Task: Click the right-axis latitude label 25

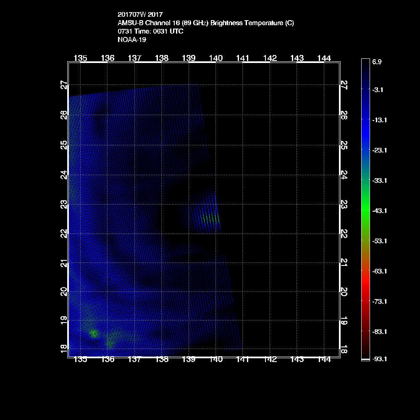Action: click(344, 145)
